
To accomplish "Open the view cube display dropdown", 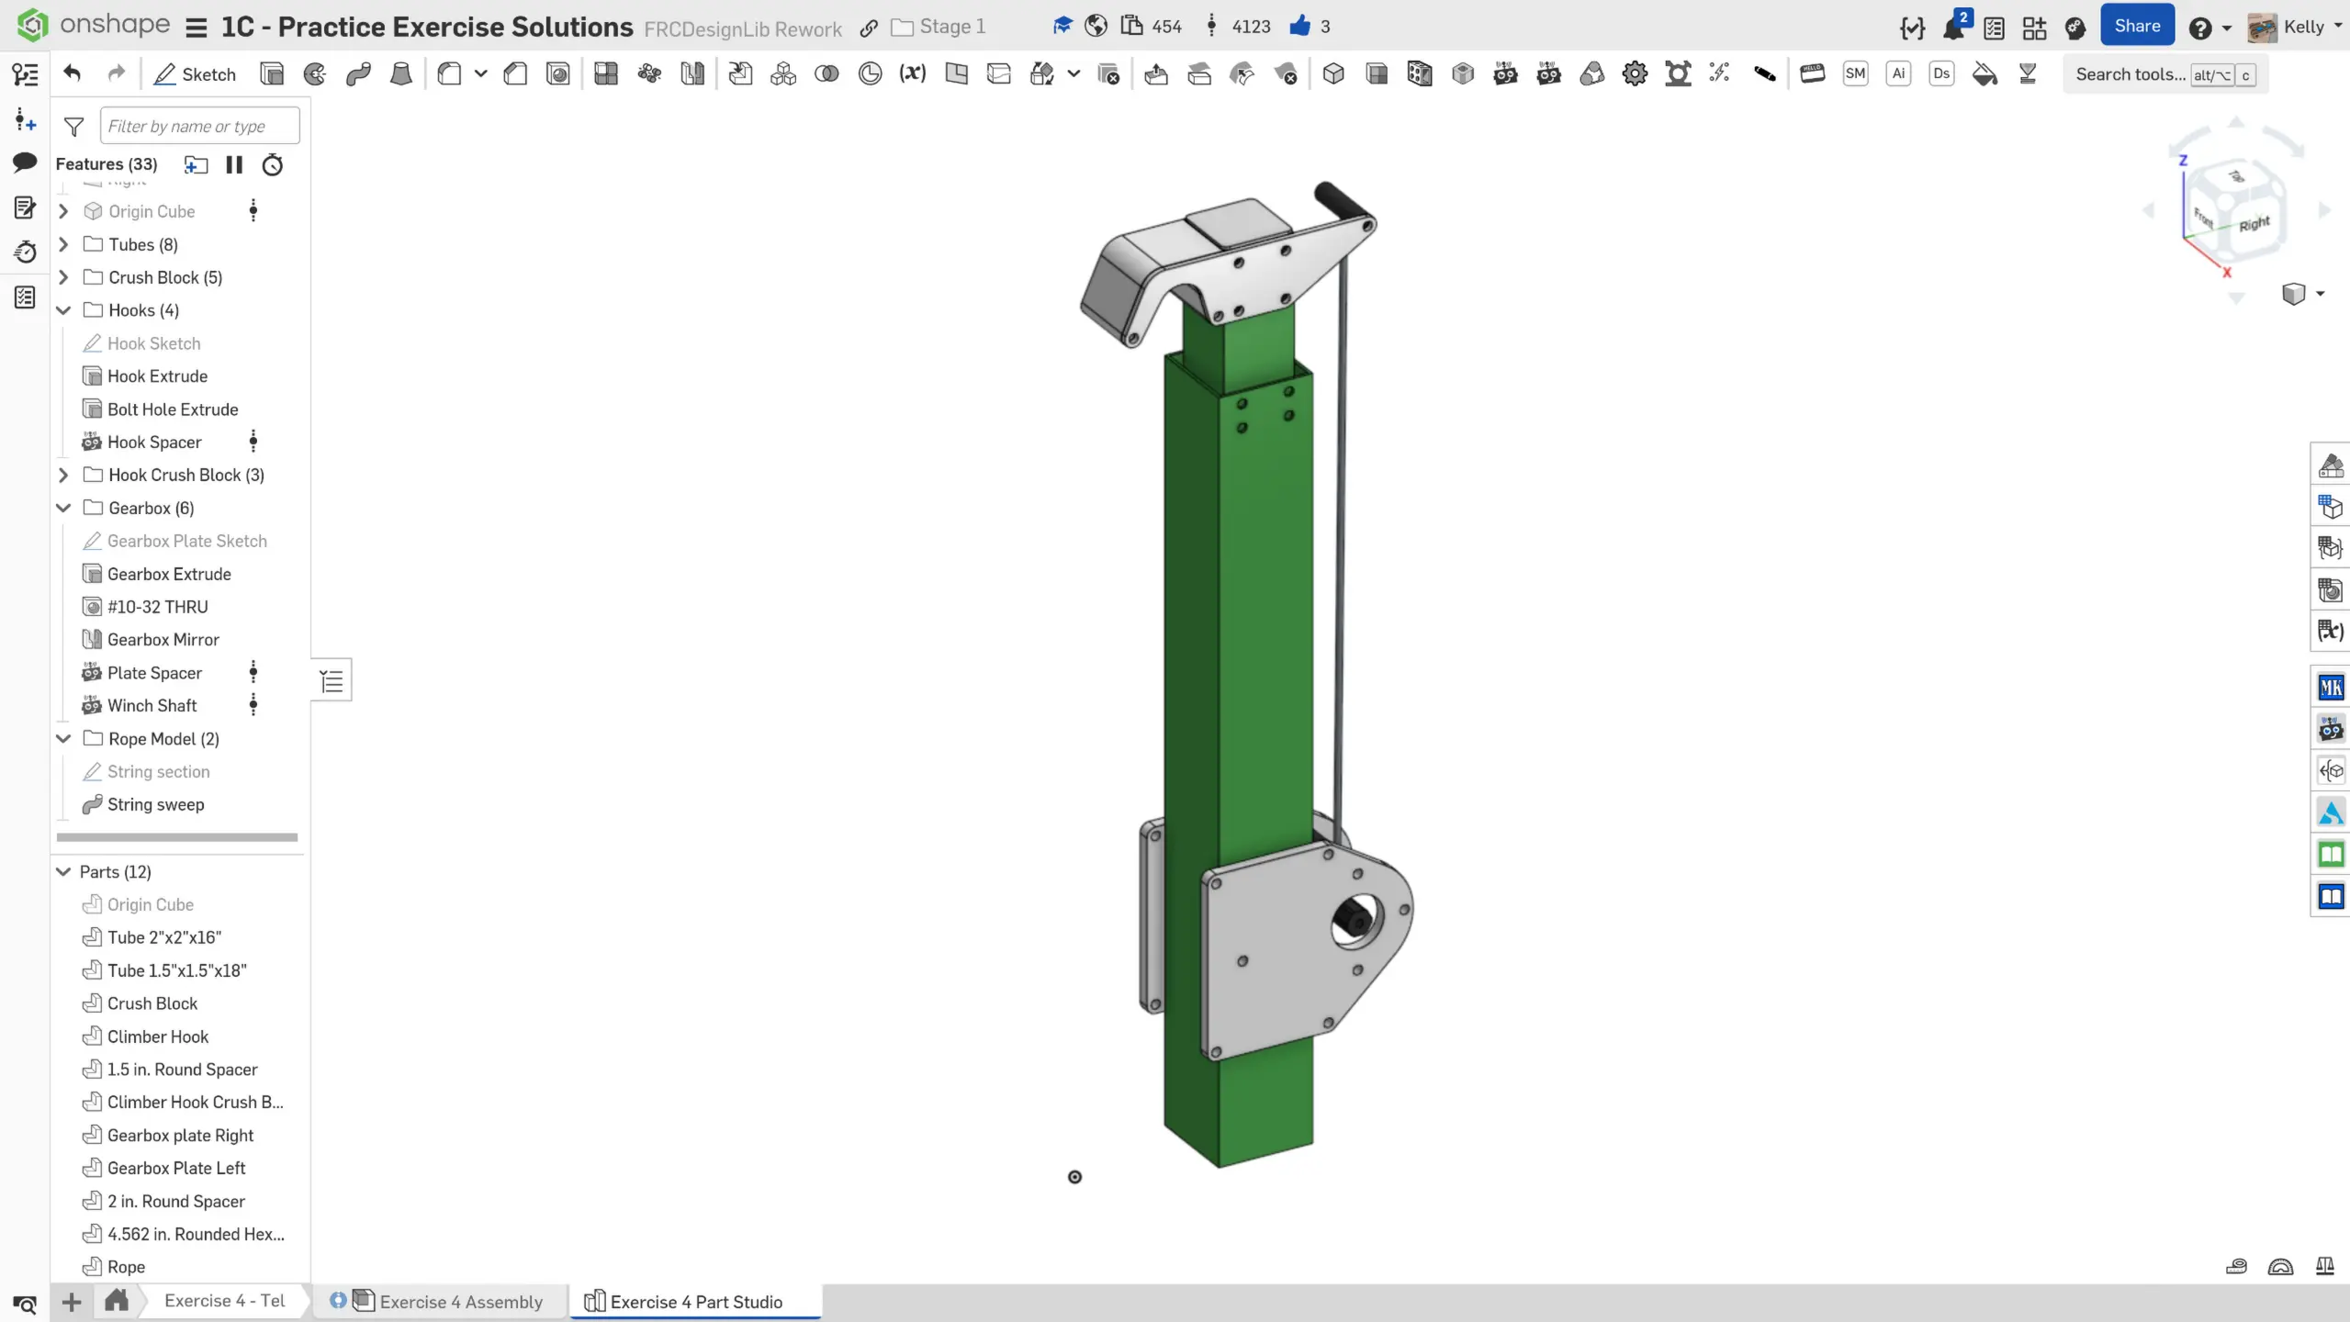I will point(2320,294).
